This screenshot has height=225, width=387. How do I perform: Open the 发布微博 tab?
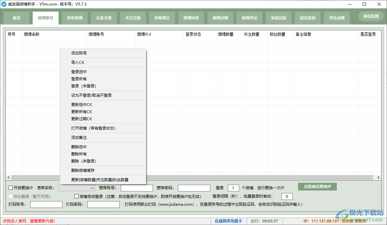coord(75,18)
